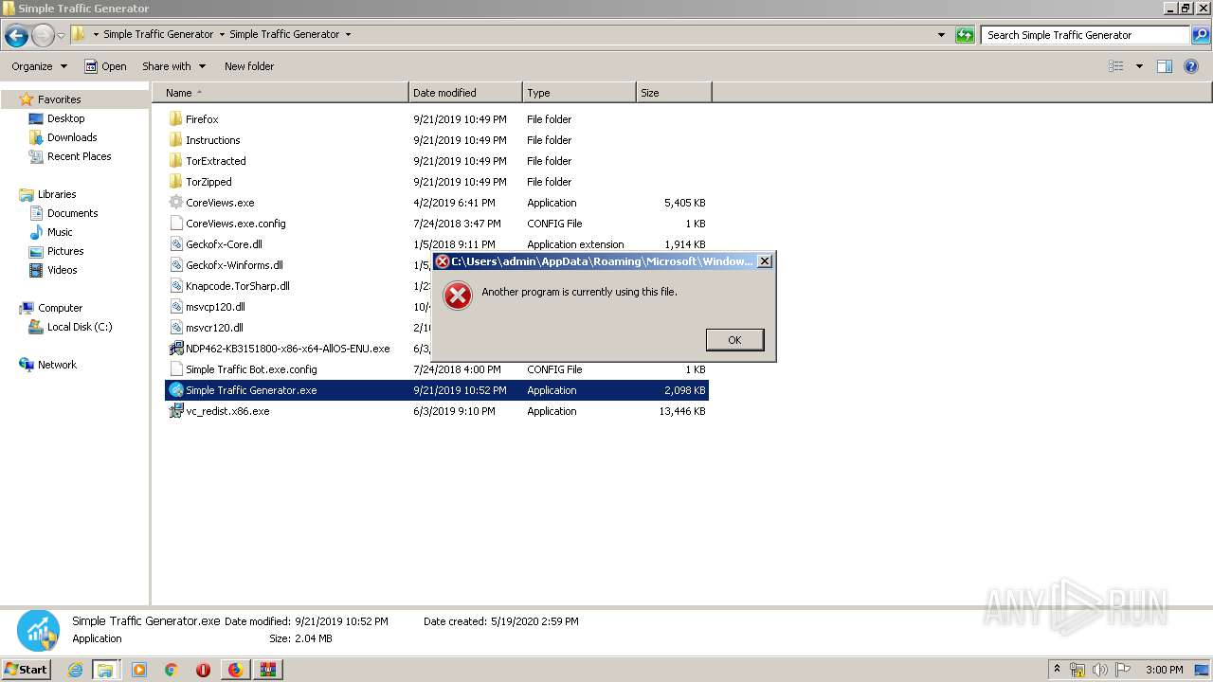The height and width of the screenshot is (682, 1213).
Task: Launch Internet Explorer from the taskbar
Action: pos(75,670)
